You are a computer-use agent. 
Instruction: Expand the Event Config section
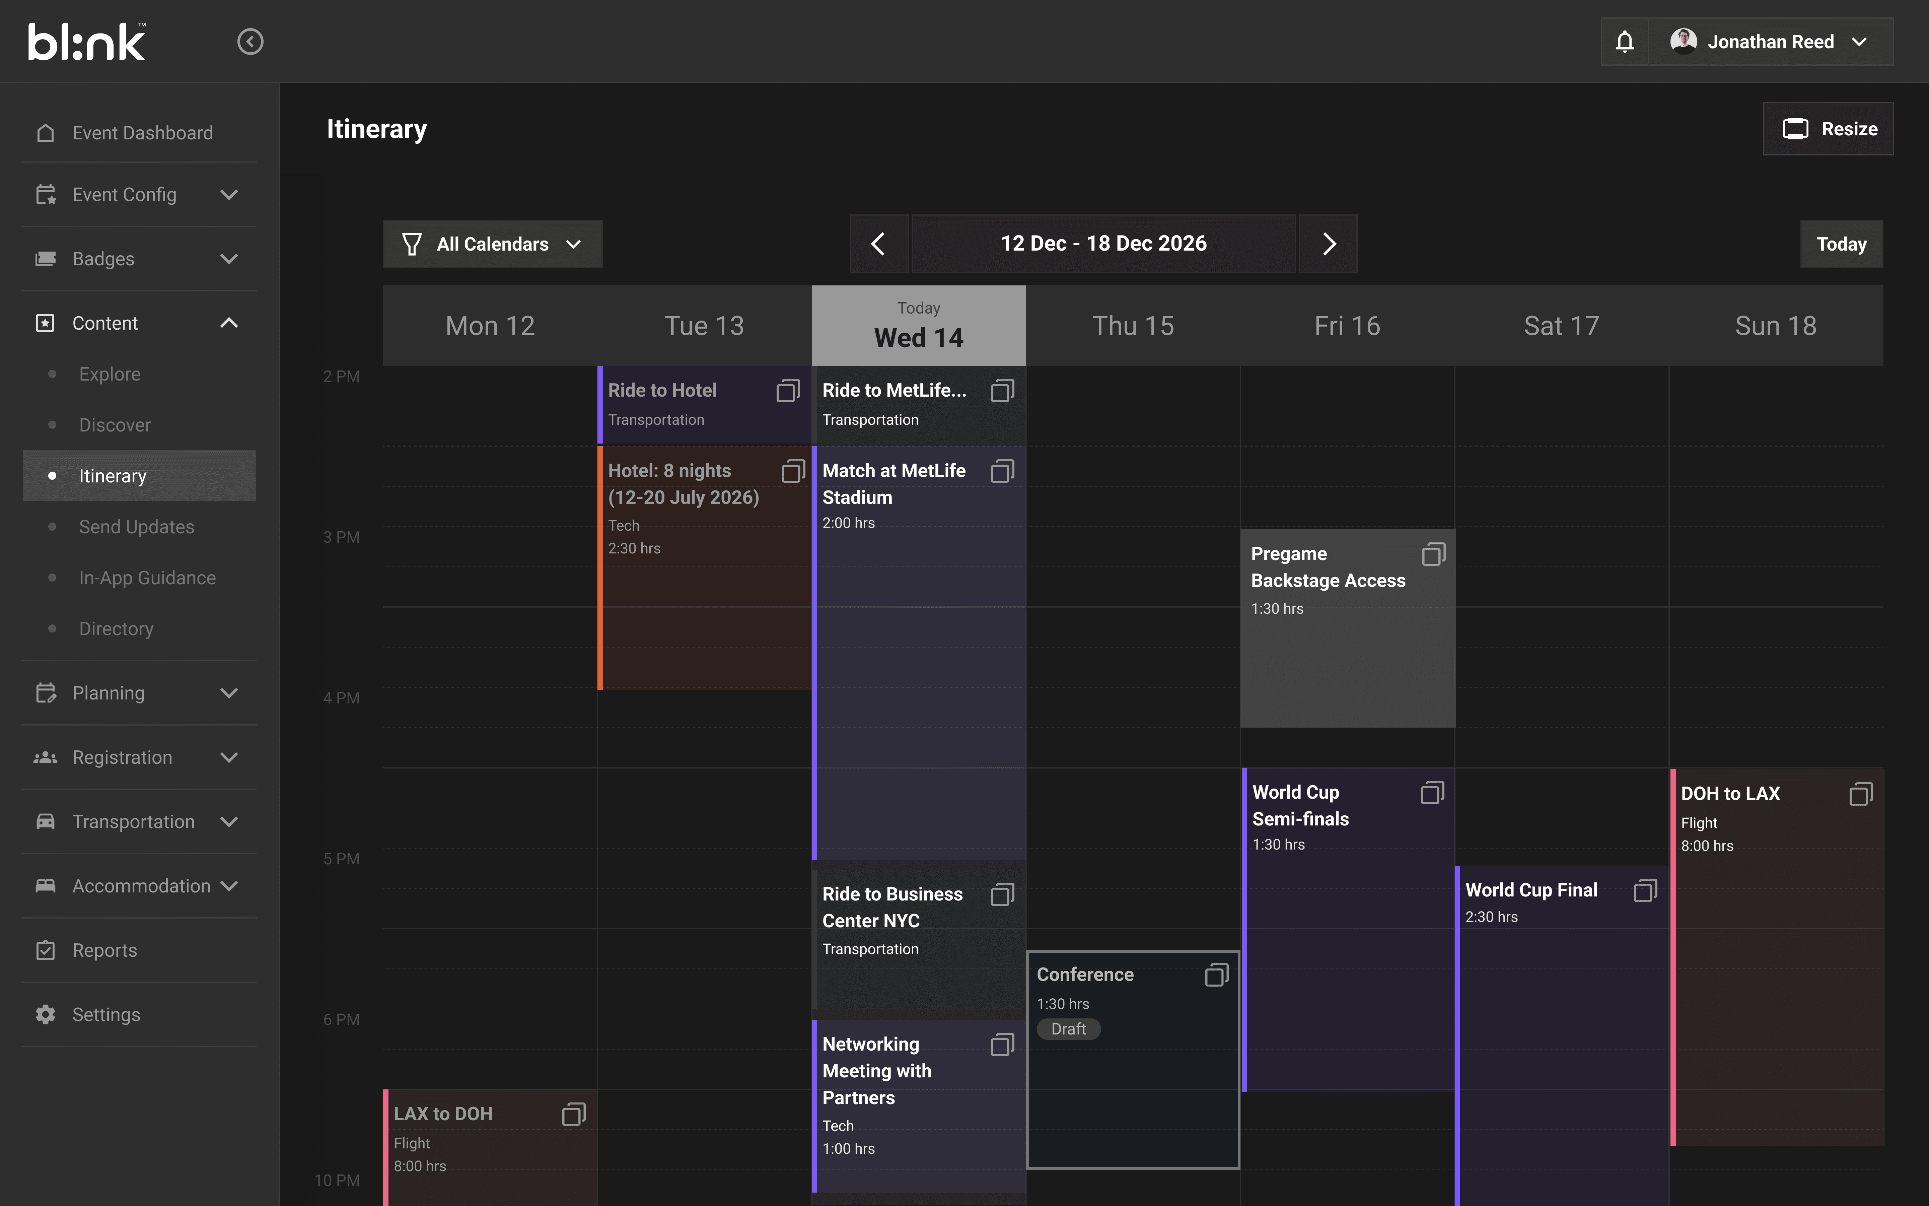(x=229, y=195)
